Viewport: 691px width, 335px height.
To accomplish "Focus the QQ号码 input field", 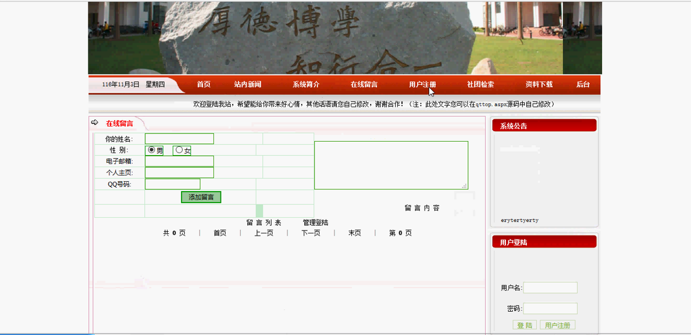I will [172, 184].
